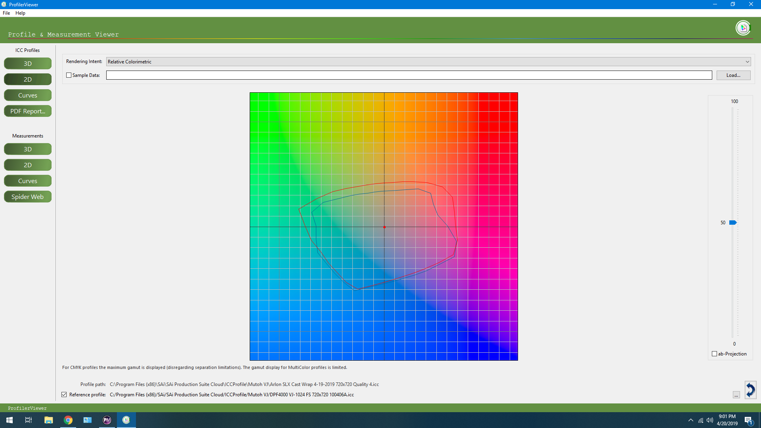Enable the Sample Data checkbox
Viewport: 761px width, 428px height.
click(x=69, y=75)
